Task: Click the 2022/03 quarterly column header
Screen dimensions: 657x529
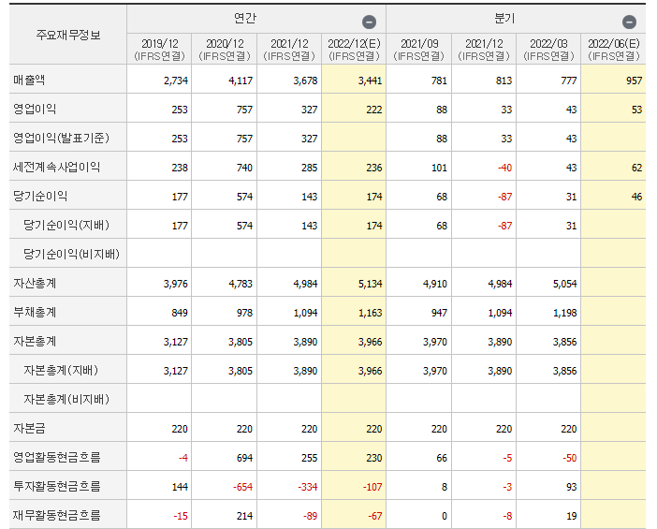Action: [x=548, y=49]
